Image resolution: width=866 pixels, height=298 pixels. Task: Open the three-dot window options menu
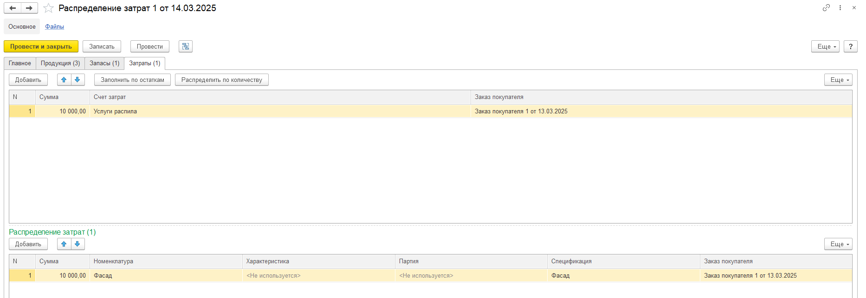[x=840, y=8]
